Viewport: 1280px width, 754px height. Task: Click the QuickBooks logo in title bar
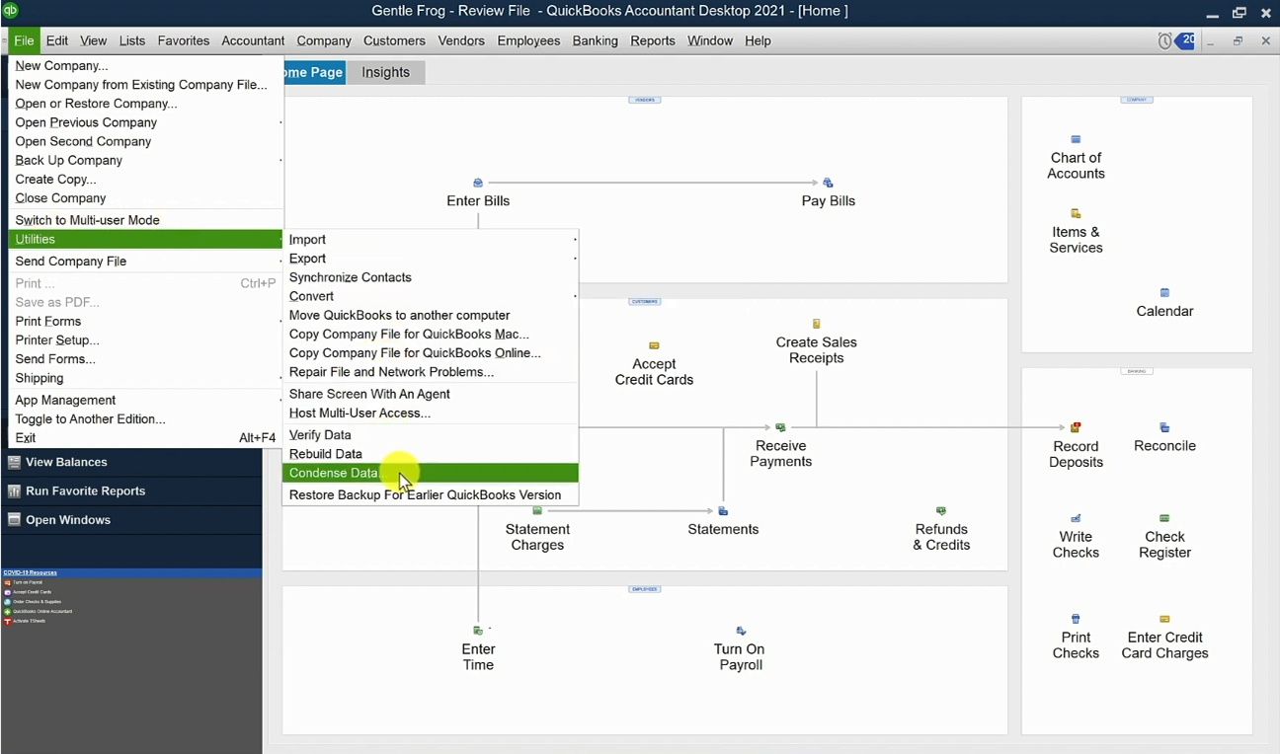[x=11, y=11]
